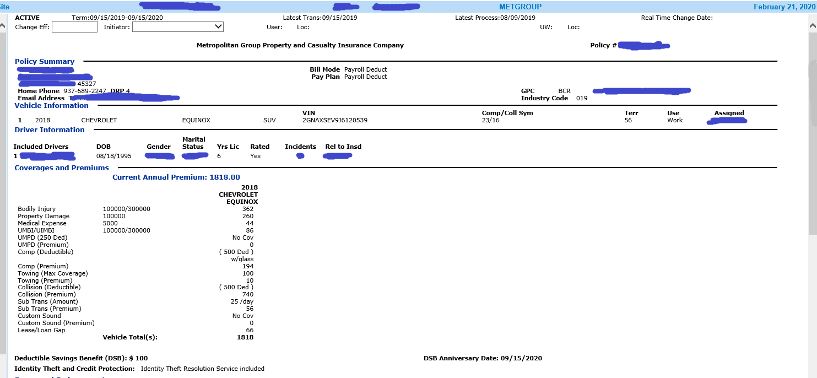
Task: Click home phone number 937-689-2247
Action: pyautogui.click(x=85, y=91)
